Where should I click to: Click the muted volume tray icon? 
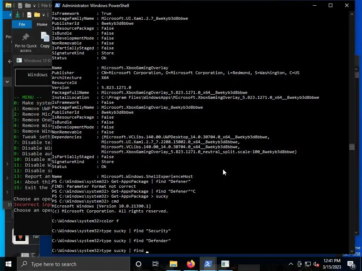(316, 264)
